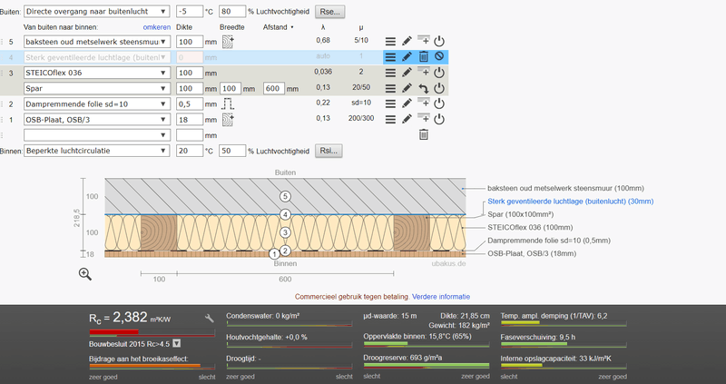Click the trash icon on the empty row
Viewport: 726px width, 384px height.
point(423,134)
